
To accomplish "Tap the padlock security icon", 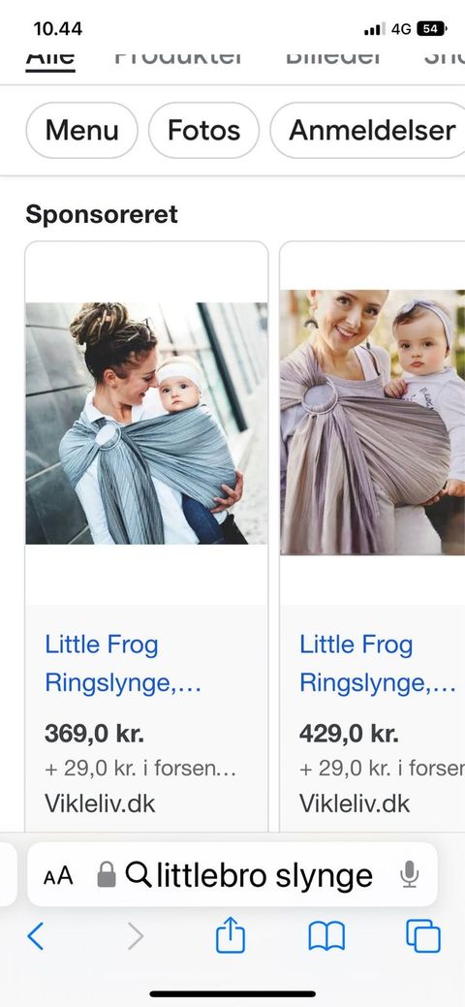I will (107, 874).
